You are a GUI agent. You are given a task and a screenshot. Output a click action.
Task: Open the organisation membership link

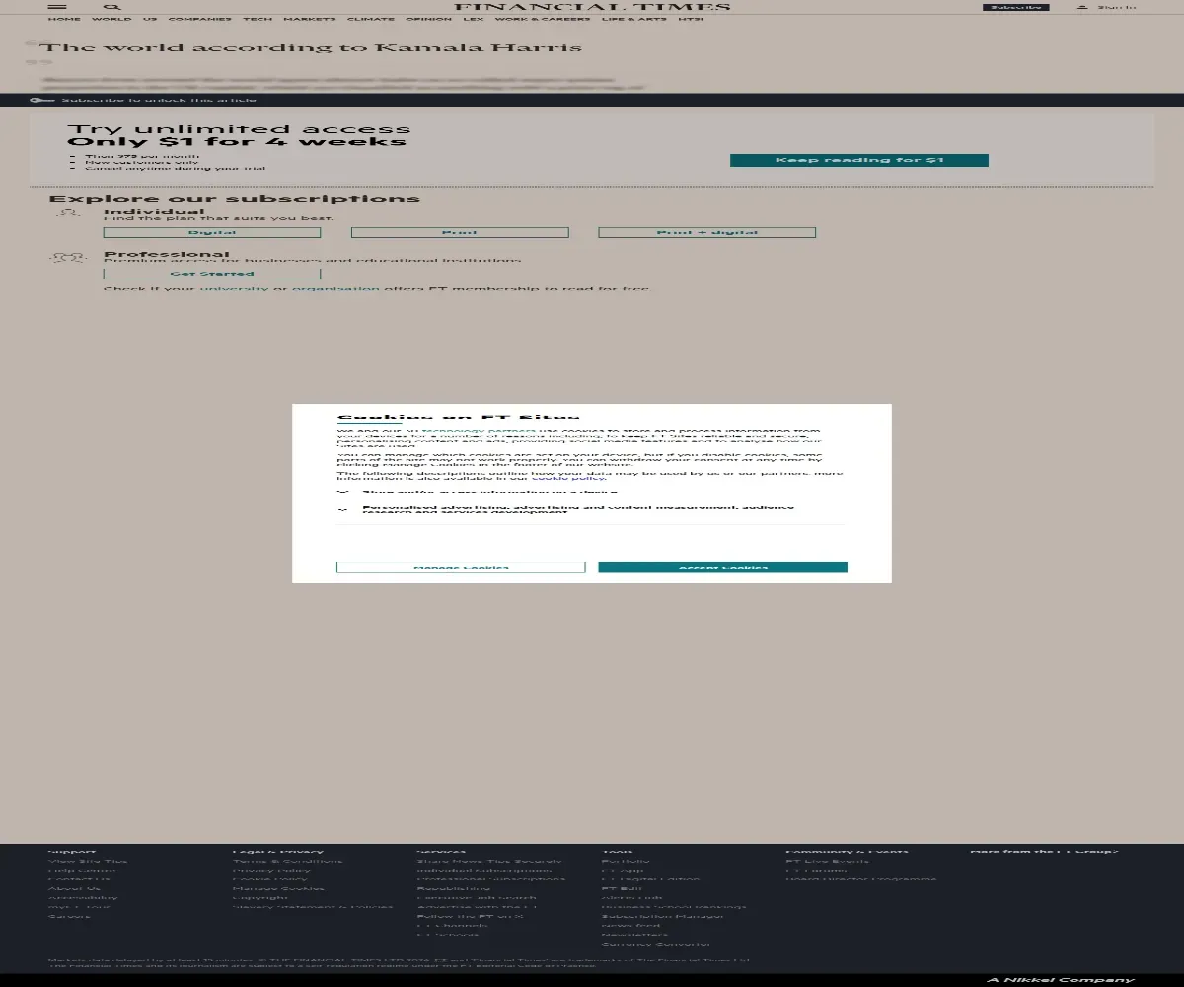[x=335, y=289]
